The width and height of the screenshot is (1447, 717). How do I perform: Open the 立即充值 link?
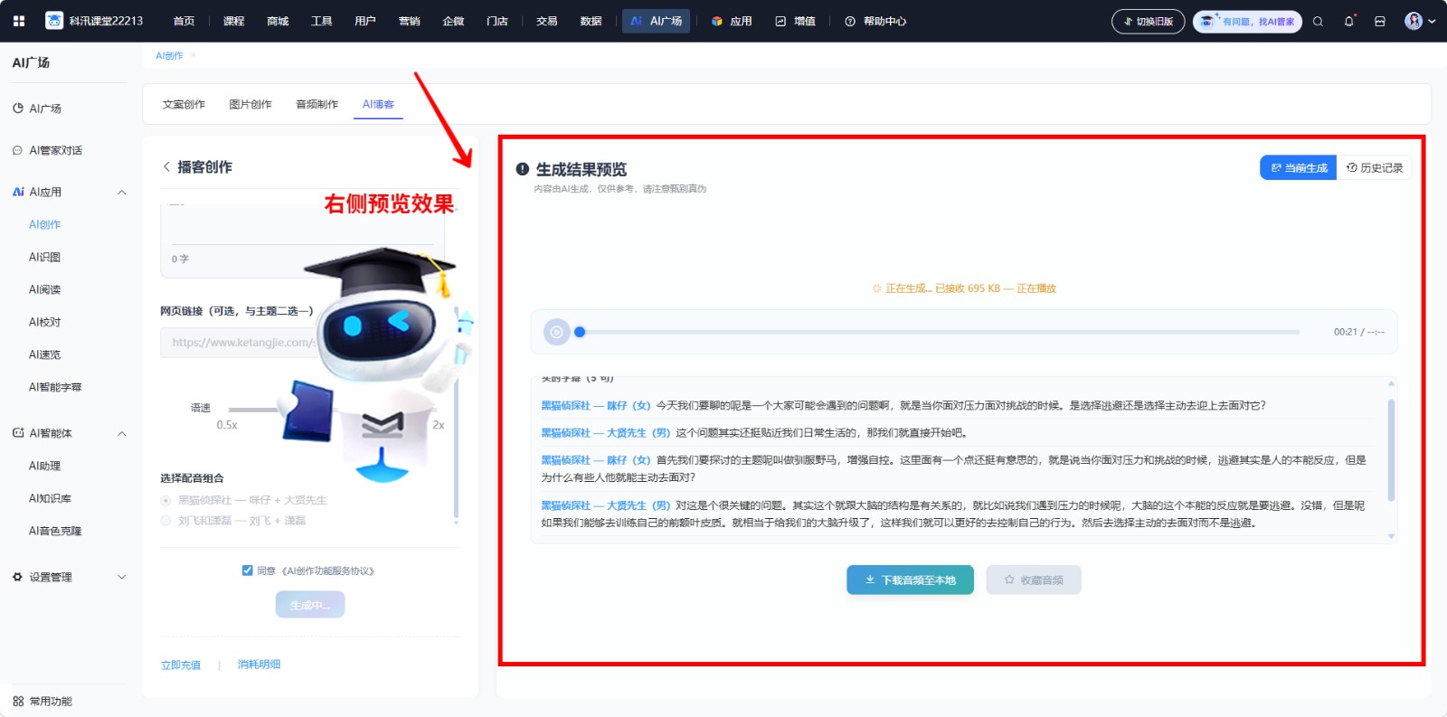tap(181, 665)
